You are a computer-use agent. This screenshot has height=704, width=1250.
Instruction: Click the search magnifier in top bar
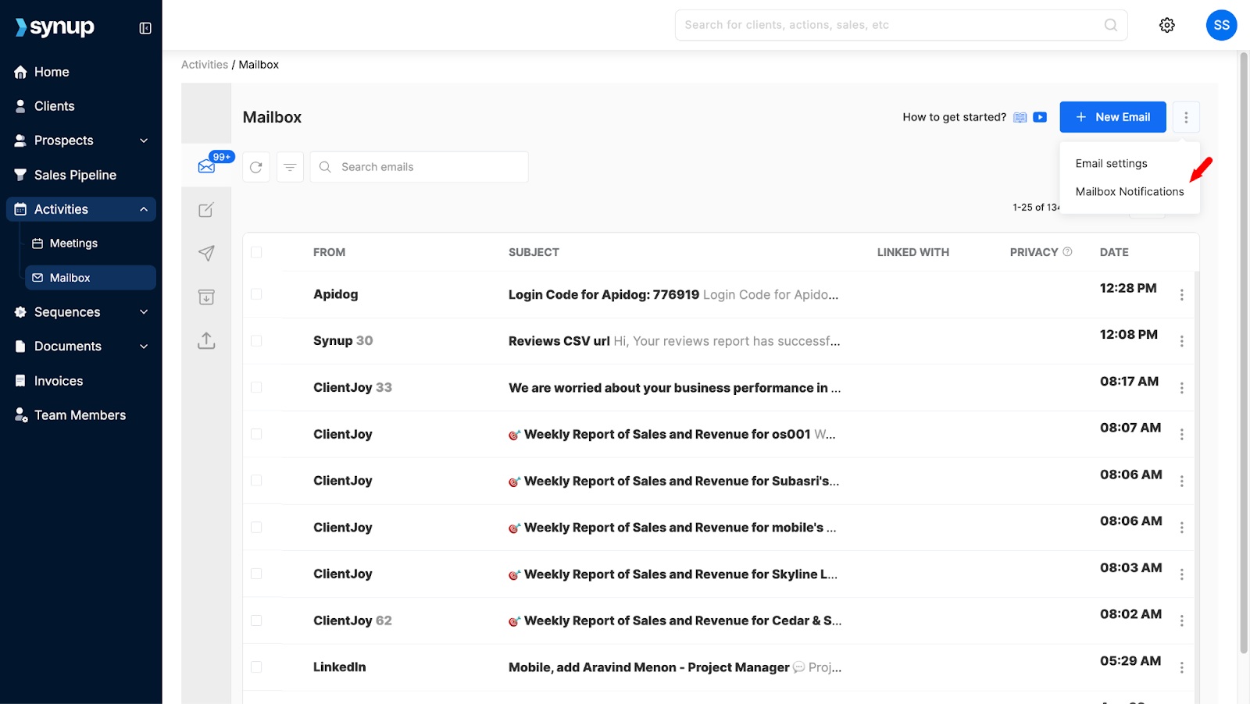click(x=1110, y=25)
